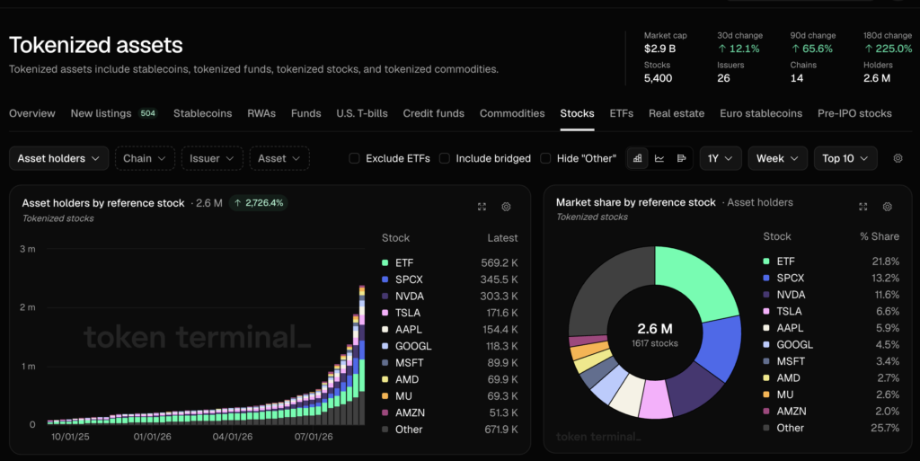The width and height of the screenshot is (920, 461).
Task: Select the Stocks tab
Action: (577, 113)
